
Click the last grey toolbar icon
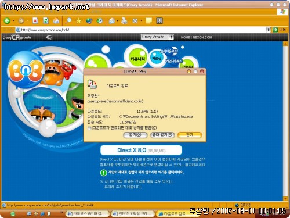[159, 20]
